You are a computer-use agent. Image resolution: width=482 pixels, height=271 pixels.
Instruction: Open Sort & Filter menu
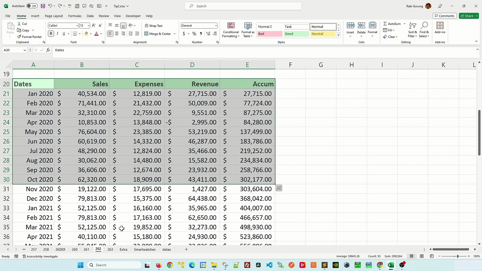coord(413,30)
